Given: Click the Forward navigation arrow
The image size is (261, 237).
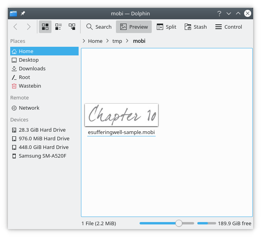Looking at the screenshot, I should [29, 27].
